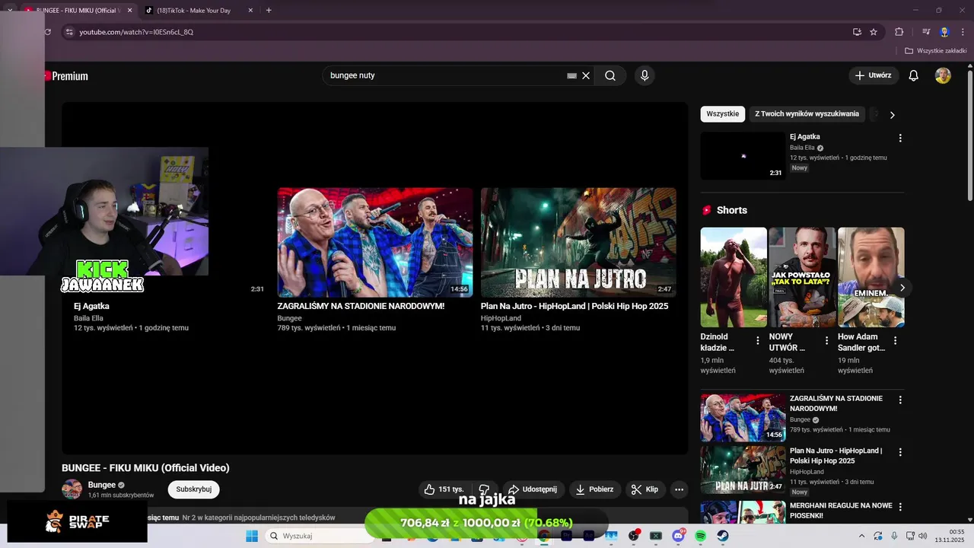Open Bungee channel avatar below video
This screenshot has height=548, width=974.
coord(72,489)
